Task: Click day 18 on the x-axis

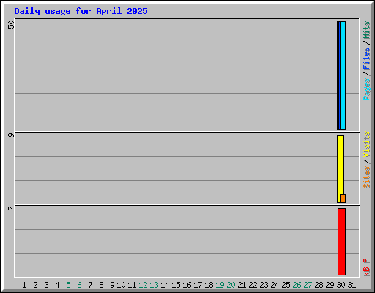Action: pyautogui.click(x=209, y=285)
